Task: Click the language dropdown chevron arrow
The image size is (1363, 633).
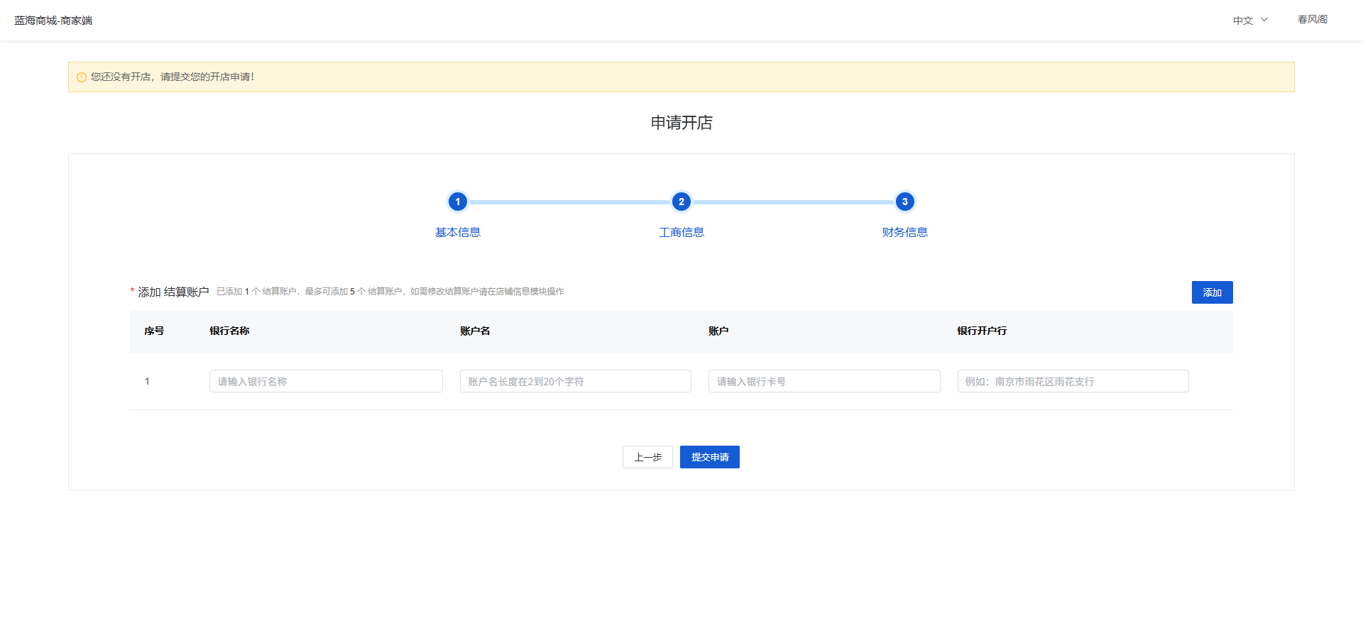Action: tap(1264, 20)
